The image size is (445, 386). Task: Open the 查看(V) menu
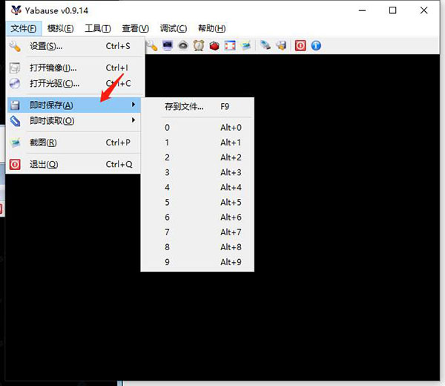pyautogui.click(x=136, y=28)
